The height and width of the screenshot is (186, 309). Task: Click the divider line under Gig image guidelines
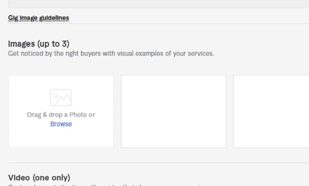pyautogui.click(x=159, y=24)
